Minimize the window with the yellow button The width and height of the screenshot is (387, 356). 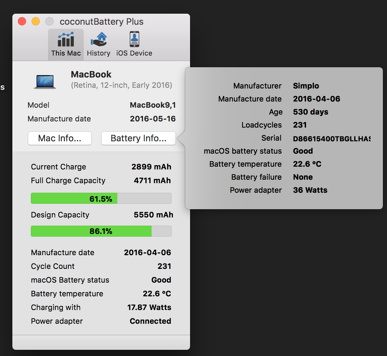click(36, 21)
